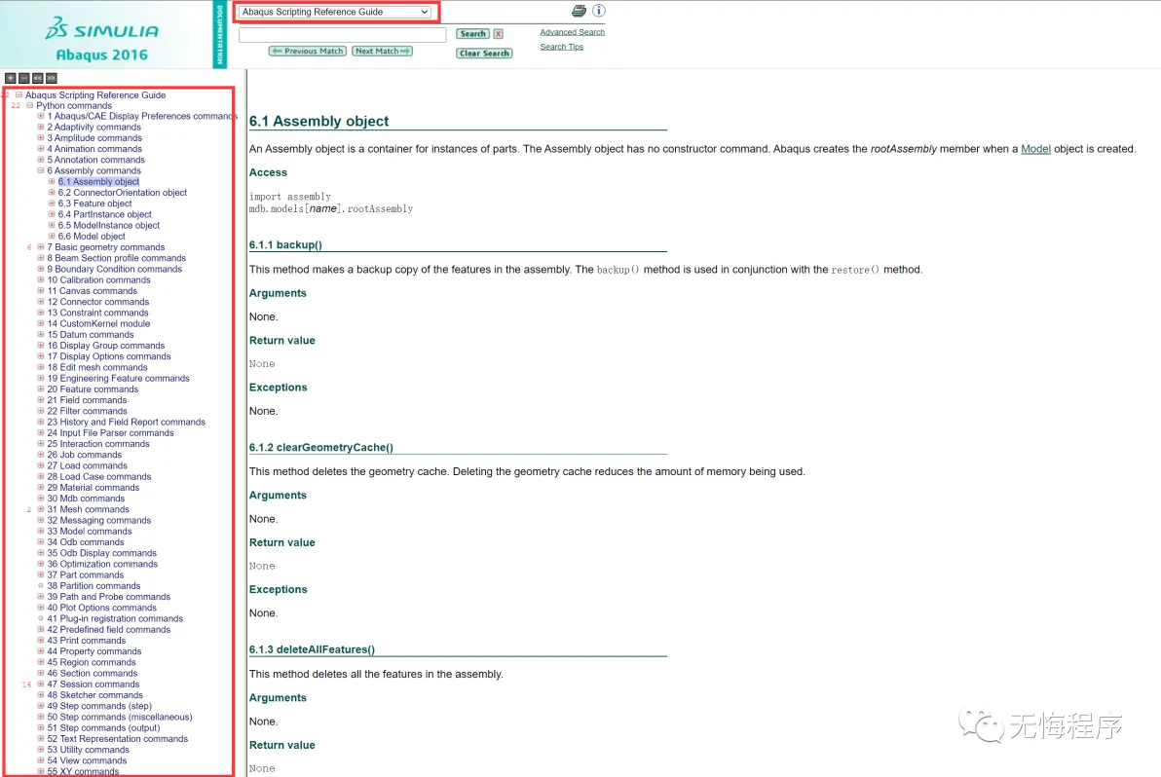Viewport: 1161px width, 777px height.
Task: Click the Next Match button
Action: tap(382, 51)
